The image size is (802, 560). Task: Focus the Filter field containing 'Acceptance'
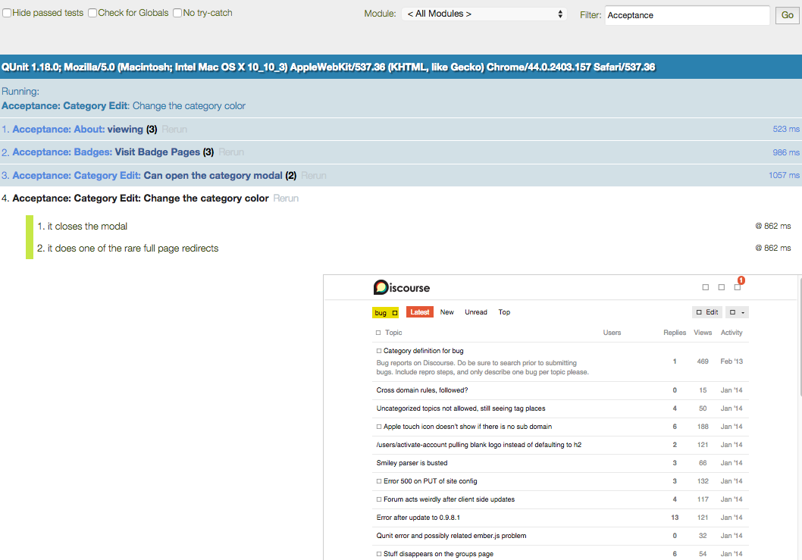tap(687, 15)
